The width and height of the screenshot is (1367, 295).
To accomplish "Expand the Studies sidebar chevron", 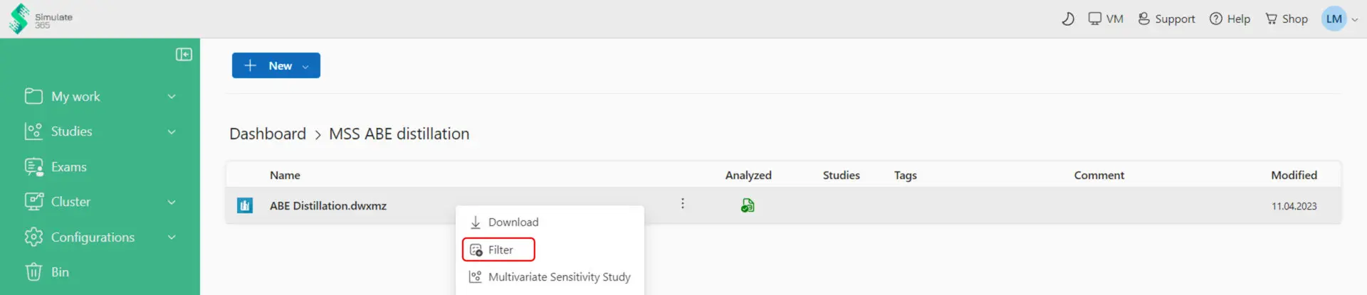I will [x=172, y=132].
